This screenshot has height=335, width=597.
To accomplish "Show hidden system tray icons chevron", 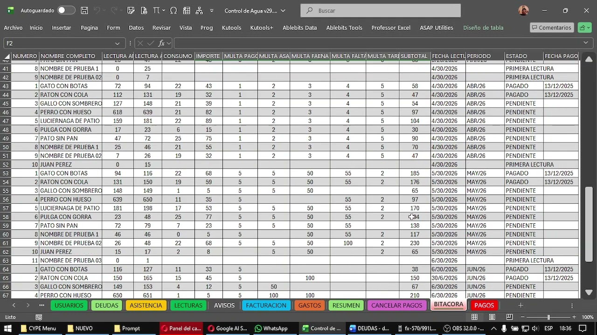I will coord(494,328).
